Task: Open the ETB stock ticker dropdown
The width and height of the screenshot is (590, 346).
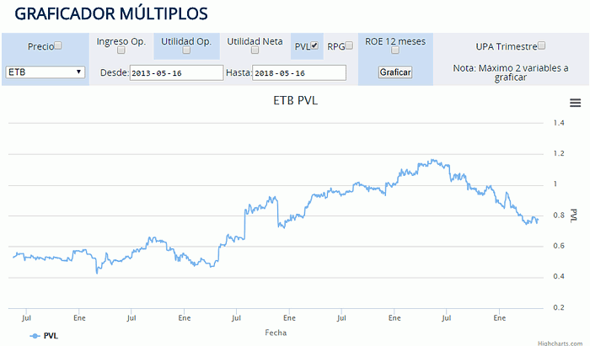Action: click(46, 72)
